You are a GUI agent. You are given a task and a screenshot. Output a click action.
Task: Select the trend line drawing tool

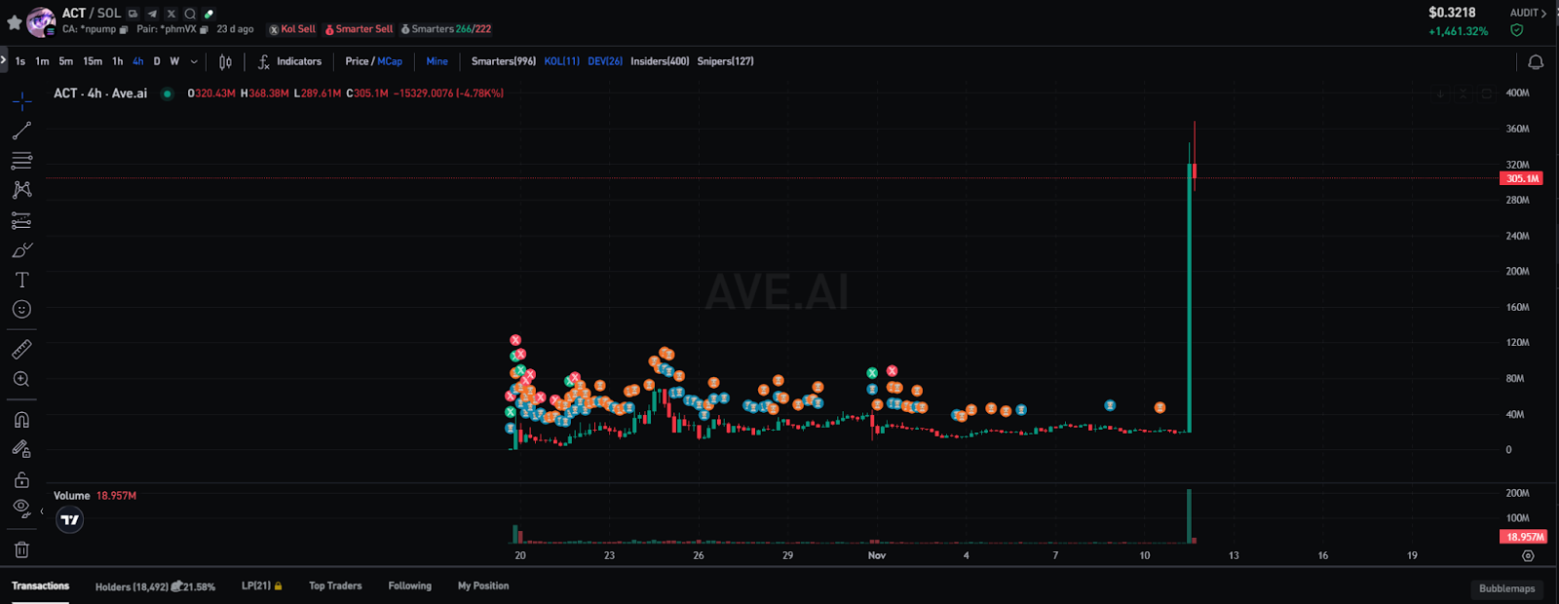pos(21,131)
